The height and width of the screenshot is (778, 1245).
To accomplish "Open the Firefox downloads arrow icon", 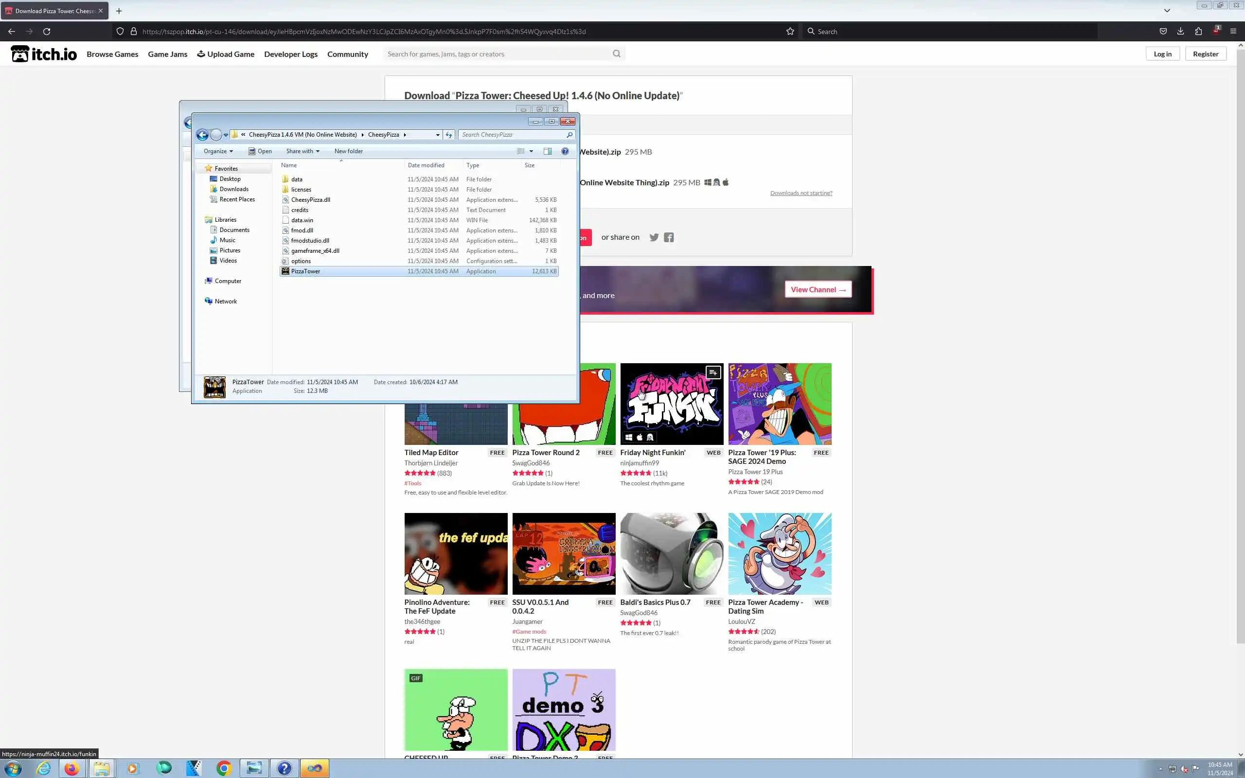I will (x=1180, y=32).
